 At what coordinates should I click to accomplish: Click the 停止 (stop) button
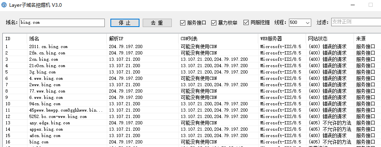tap(125, 23)
